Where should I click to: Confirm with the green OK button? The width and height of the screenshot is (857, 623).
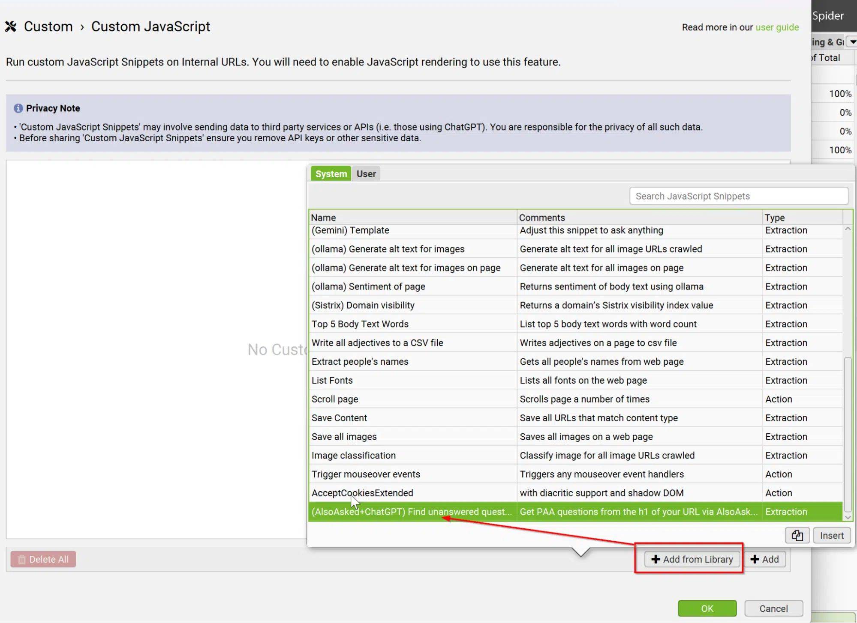coord(707,608)
